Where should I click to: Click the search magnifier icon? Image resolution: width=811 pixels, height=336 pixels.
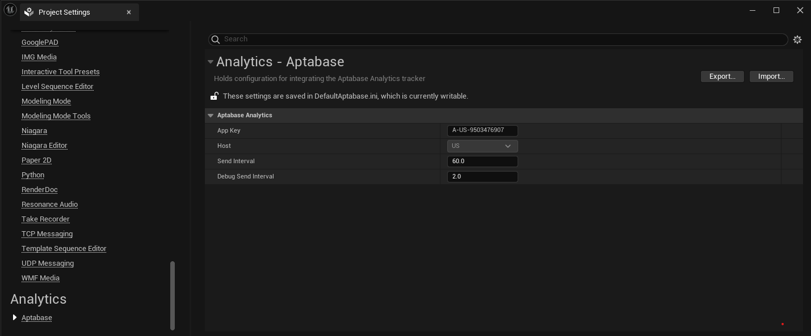coord(215,39)
